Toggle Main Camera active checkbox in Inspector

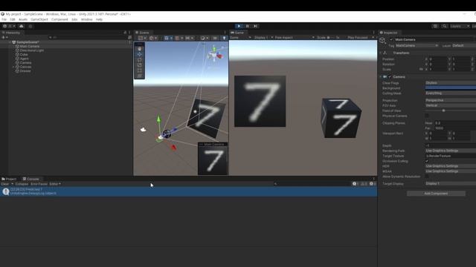(391, 39)
